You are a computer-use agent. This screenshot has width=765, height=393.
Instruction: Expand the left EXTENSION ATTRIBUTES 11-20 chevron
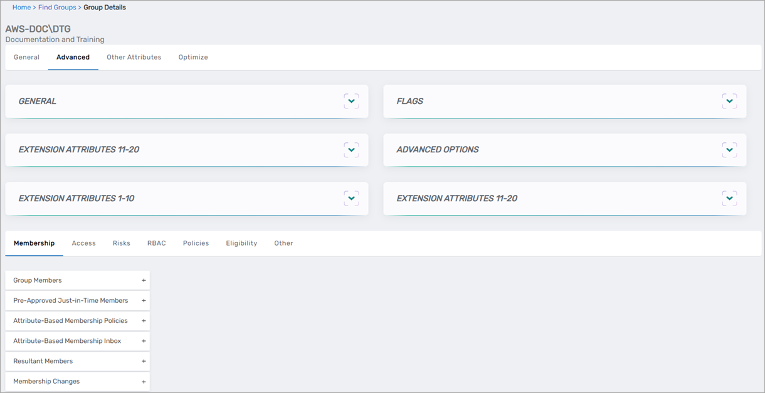[x=351, y=149]
